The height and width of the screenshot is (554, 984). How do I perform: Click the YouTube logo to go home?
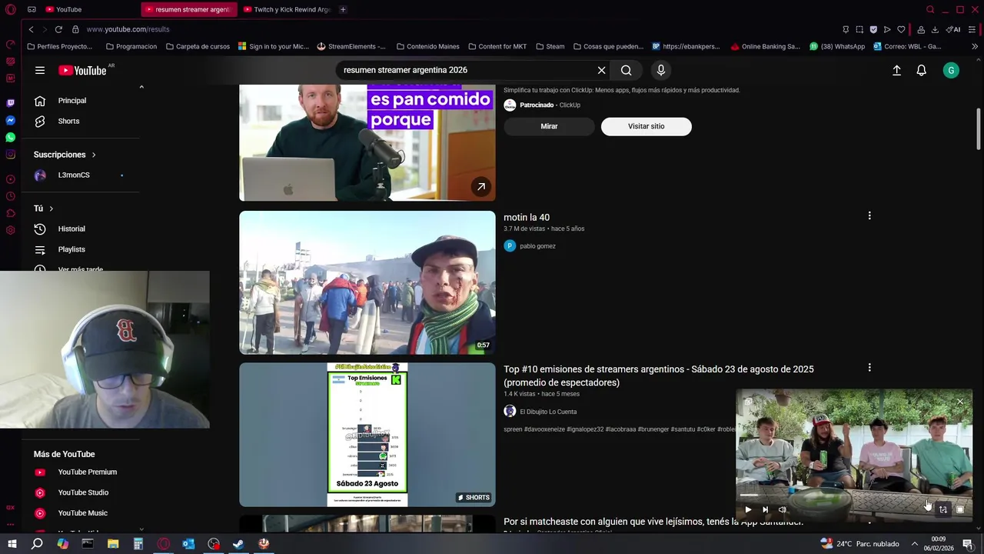pos(82,70)
